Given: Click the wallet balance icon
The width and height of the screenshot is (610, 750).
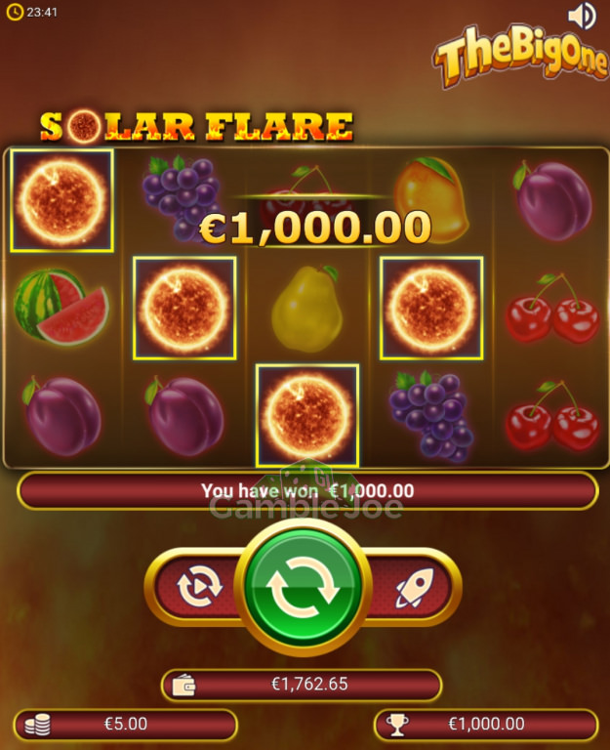Looking at the screenshot, I should pos(184,685).
